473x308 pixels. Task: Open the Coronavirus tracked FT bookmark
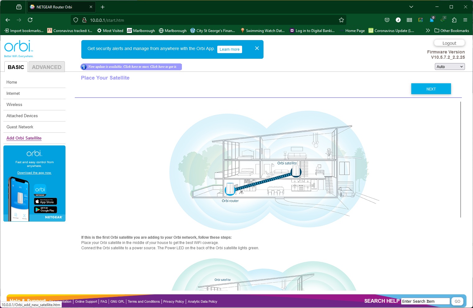(70, 30)
